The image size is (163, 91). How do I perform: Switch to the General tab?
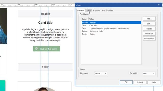81,10
